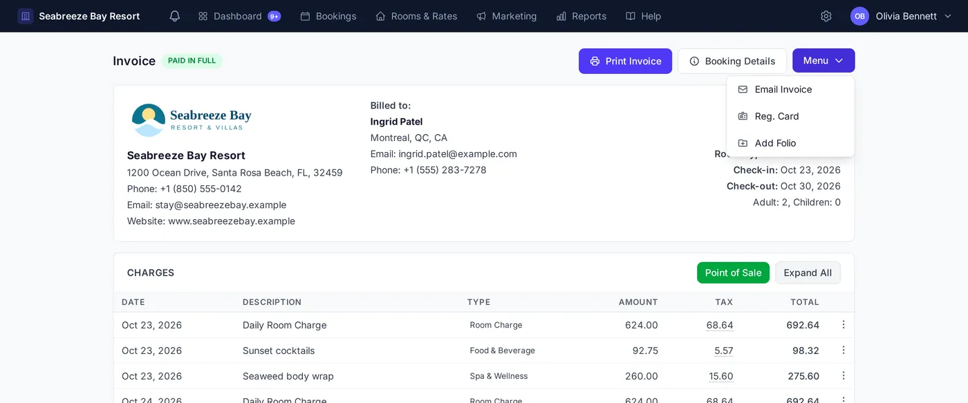Click the 92.75 amount cell
Screen dimensions: 968x403
click(645, 350)
